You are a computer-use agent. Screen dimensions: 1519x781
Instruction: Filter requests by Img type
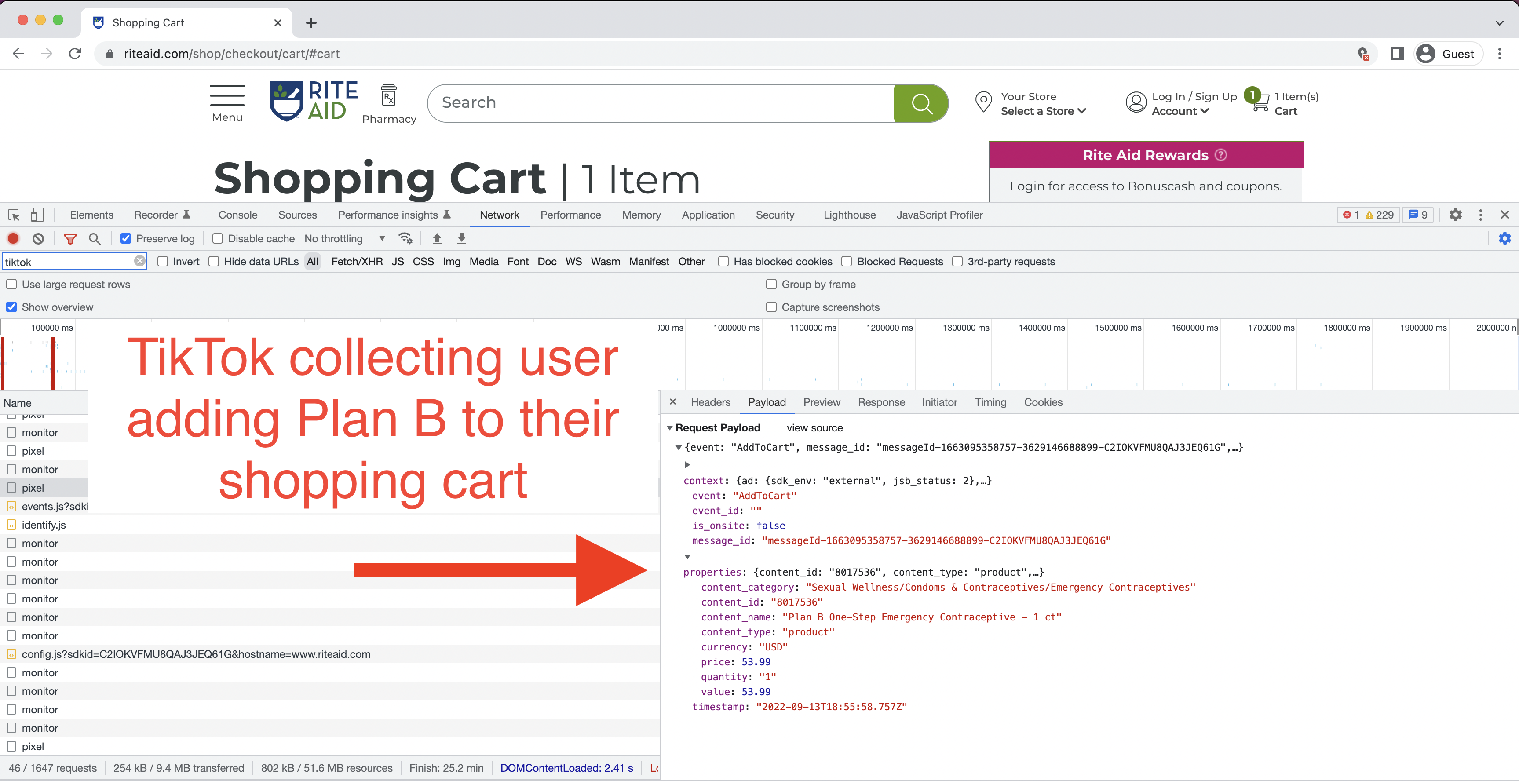click(x=451, y=262)
